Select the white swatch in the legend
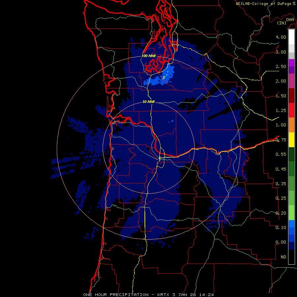Viewport: 297px width, 297px height. 291,37
